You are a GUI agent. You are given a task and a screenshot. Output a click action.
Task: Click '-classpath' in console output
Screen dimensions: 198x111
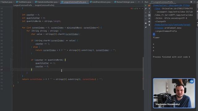click(x=160, y=22)
